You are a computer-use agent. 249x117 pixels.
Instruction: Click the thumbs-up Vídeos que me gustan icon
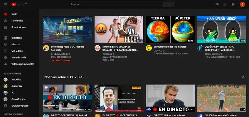coord(6,64)
